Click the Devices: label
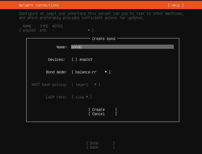 tap(57, 59)
